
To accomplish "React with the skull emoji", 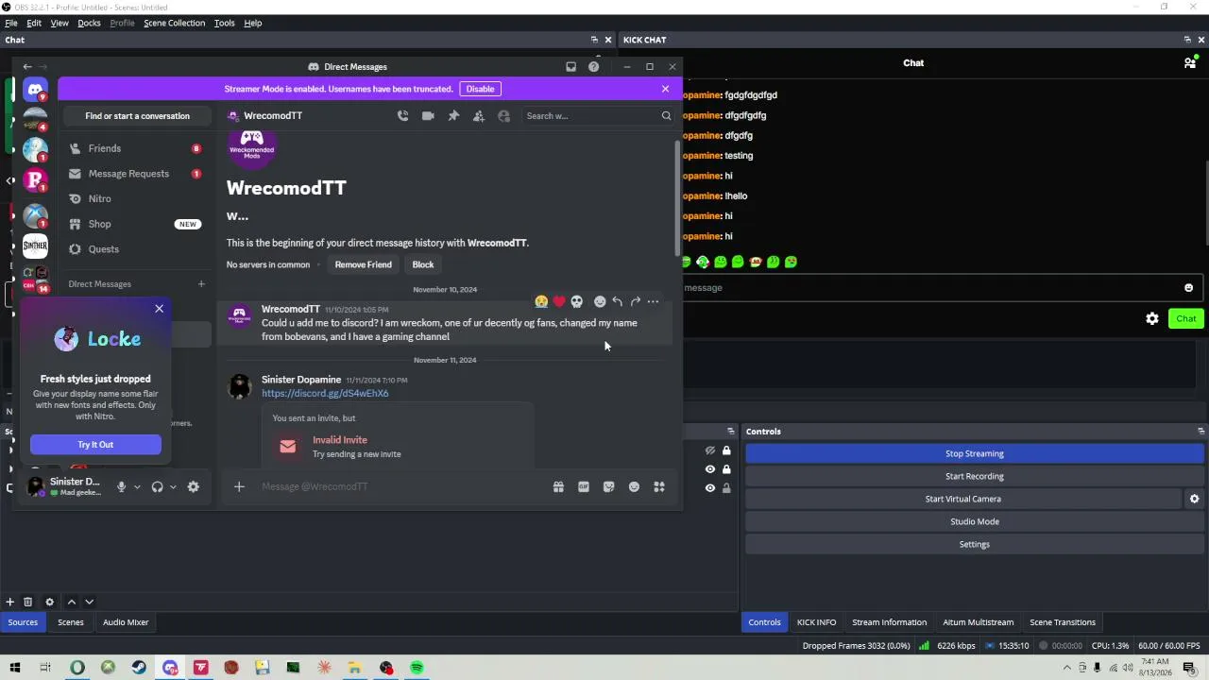I will click(x=577, y=301).
